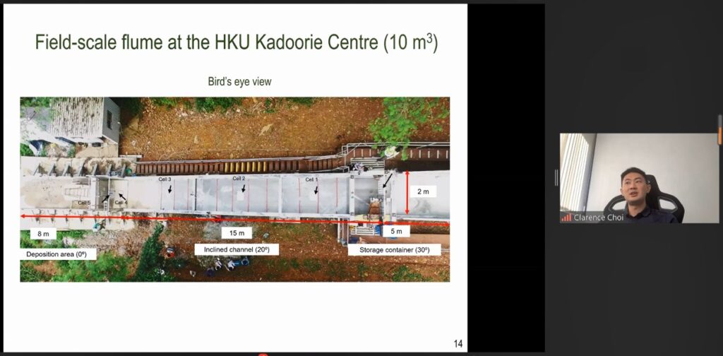Screen dimensions: 723x356
Task: Click the "Inclined channel (20°)" label
Action: click(x=237, y=250)
